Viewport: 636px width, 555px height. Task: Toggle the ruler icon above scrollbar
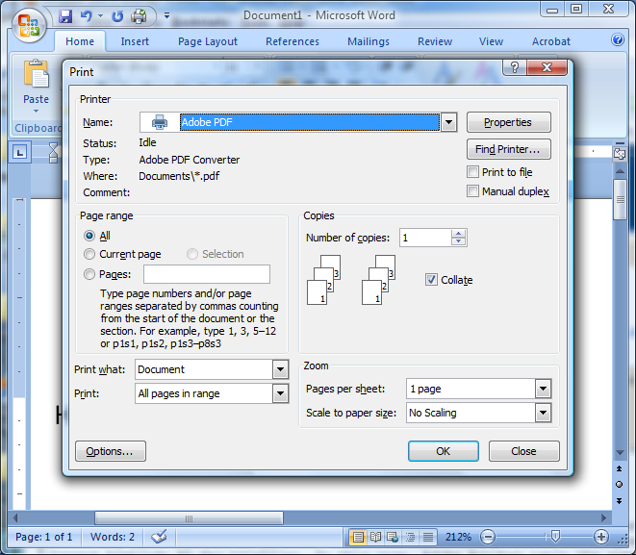coord(620,154)
